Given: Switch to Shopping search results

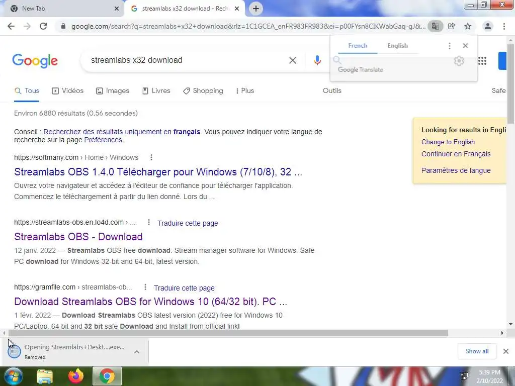Looking at the screenshot, I should [203, 91].
